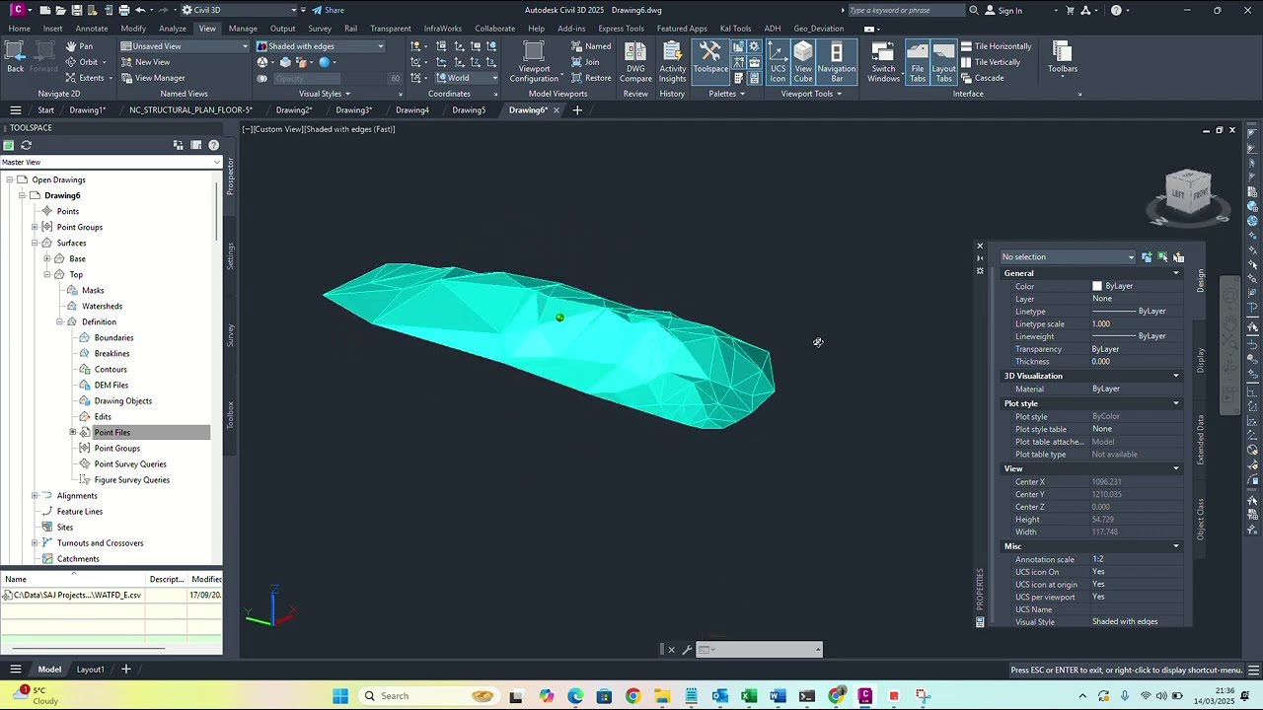Open the View Manager
1263x710 pixels.
(x=152, y=78)
